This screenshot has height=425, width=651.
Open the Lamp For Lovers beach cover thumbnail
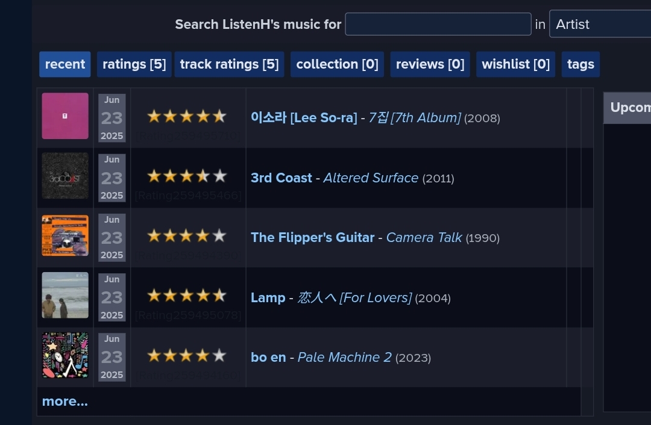(x=65, y=295)
